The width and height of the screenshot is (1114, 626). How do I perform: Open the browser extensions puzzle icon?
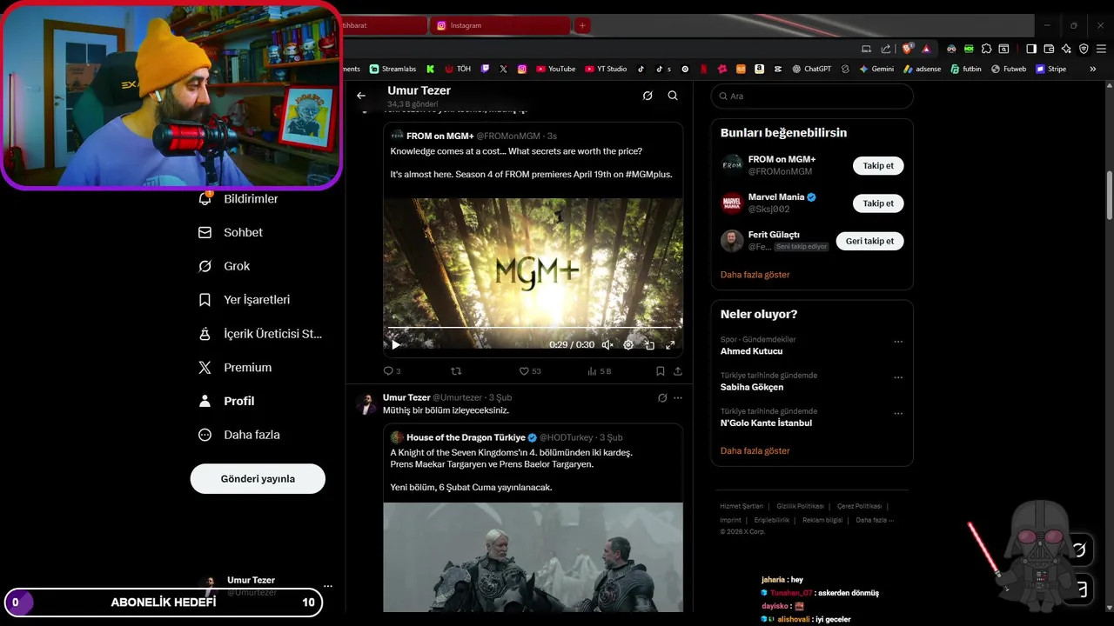pyautogui.click(x=986, y=49)
